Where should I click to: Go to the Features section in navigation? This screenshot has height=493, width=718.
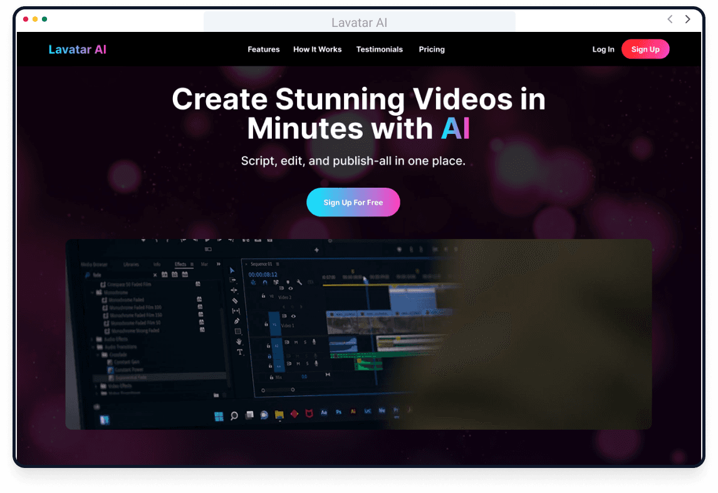[263, 49]
